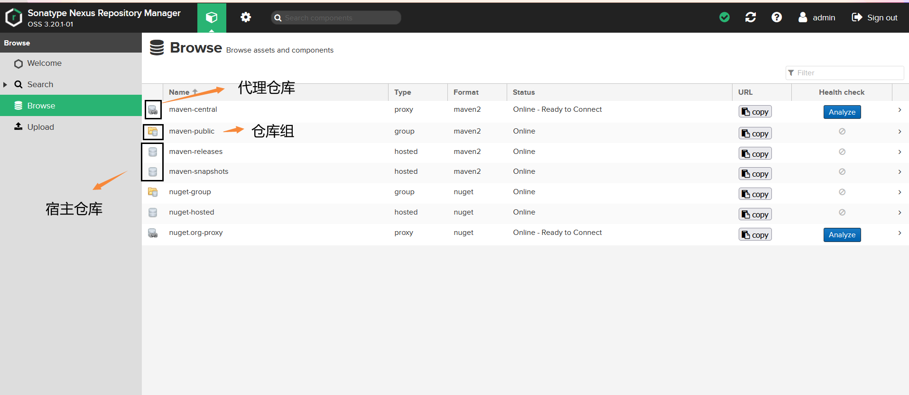
Task: Open the nuget-group repository row
Action: 525,194
